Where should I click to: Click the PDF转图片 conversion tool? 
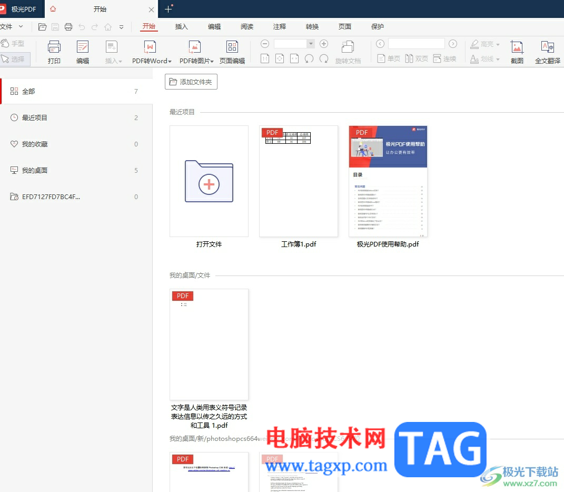point(196,52)
